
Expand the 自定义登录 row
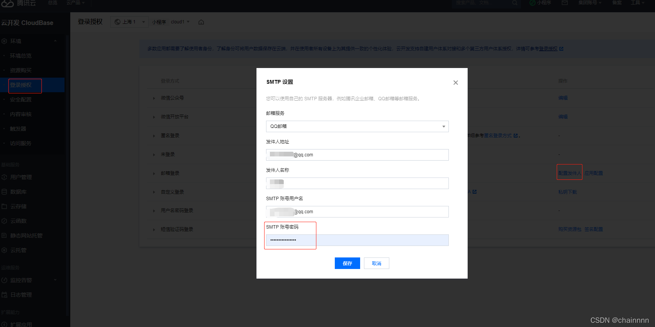click(154, 192)
